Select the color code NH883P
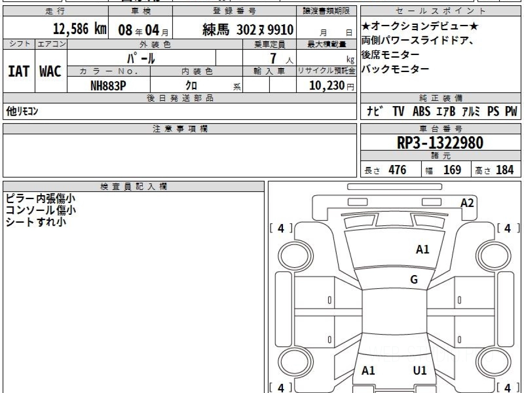The image size is (524, 393). pos(108,85)
